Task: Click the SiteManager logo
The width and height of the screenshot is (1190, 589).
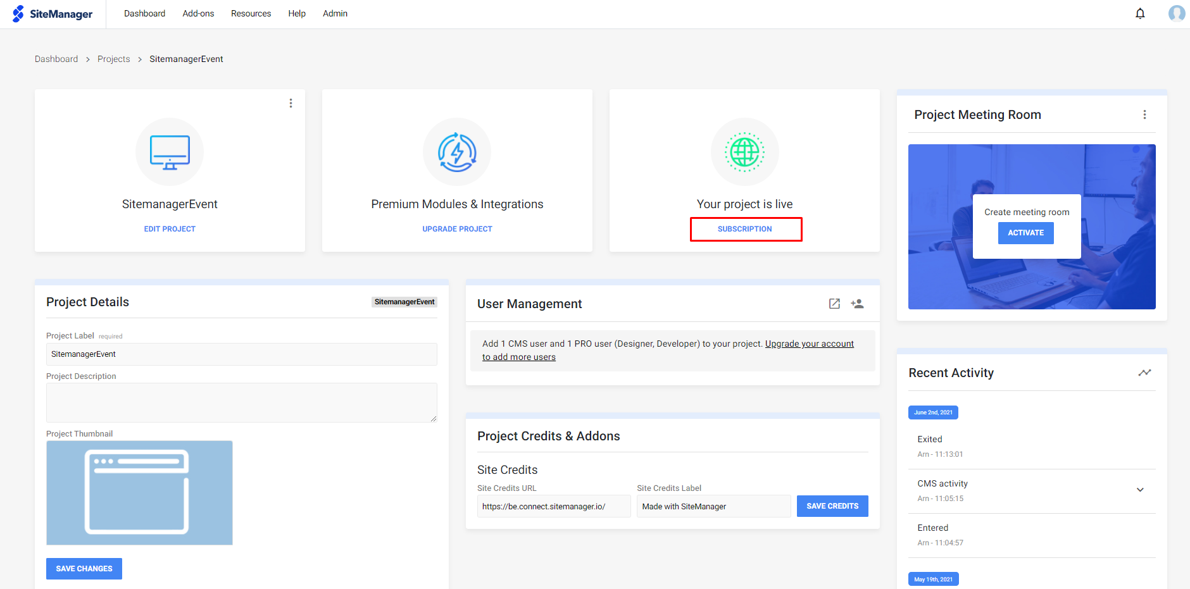Action: tap(53, 14)
